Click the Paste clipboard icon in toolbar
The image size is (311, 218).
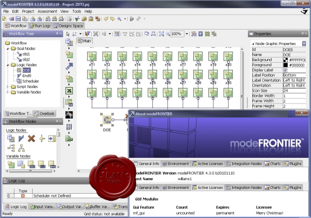(91, 19)
